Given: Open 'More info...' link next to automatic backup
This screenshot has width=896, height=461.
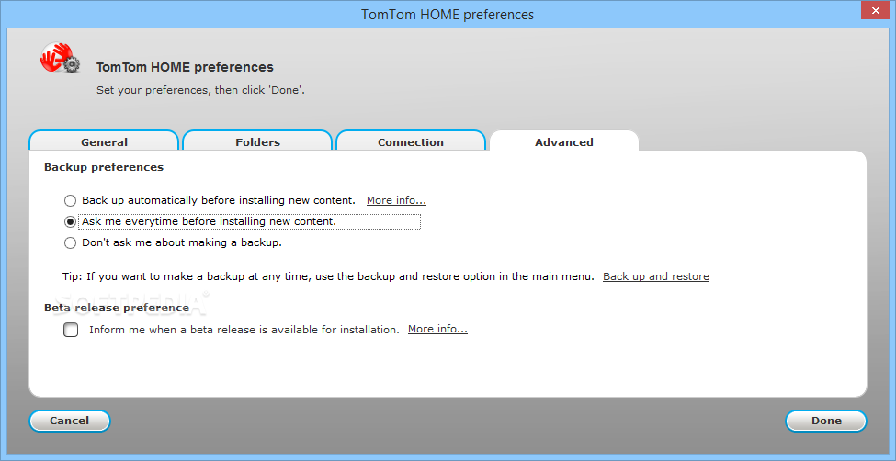Looking at the screenshot, I should click(397, 200).
